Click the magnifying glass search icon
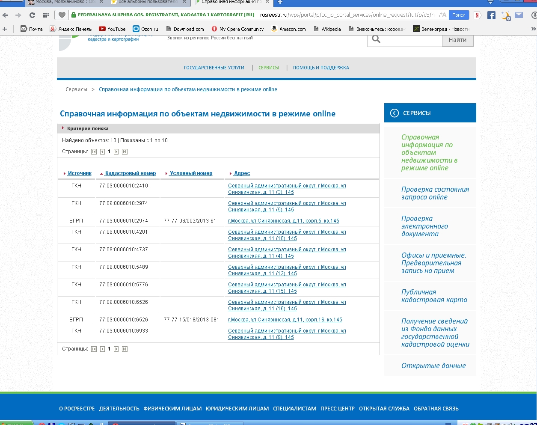Screen dimensions: 537x425 376,39
